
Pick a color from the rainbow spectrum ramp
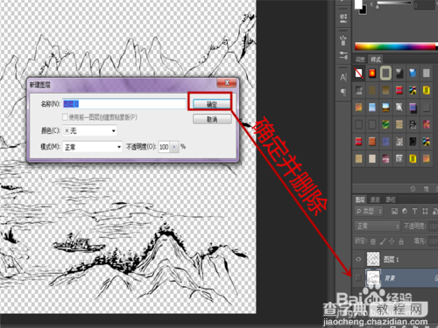[395, 46]
